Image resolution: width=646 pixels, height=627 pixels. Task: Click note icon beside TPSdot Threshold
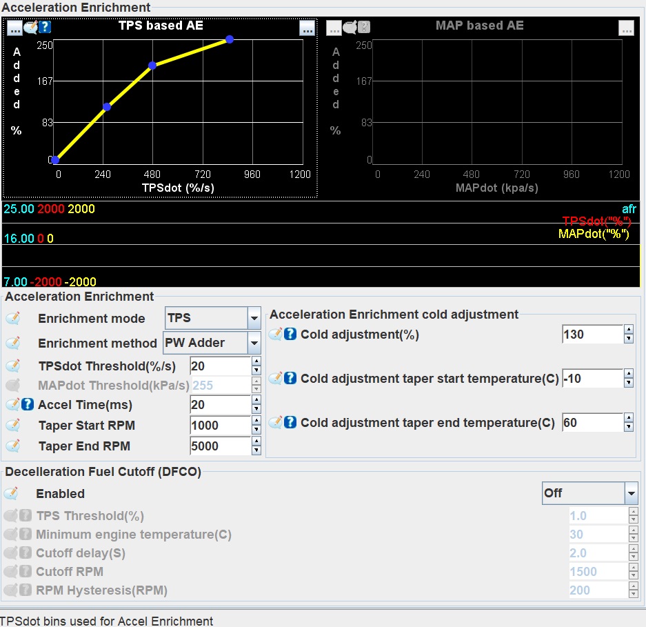tap(13, 366)
